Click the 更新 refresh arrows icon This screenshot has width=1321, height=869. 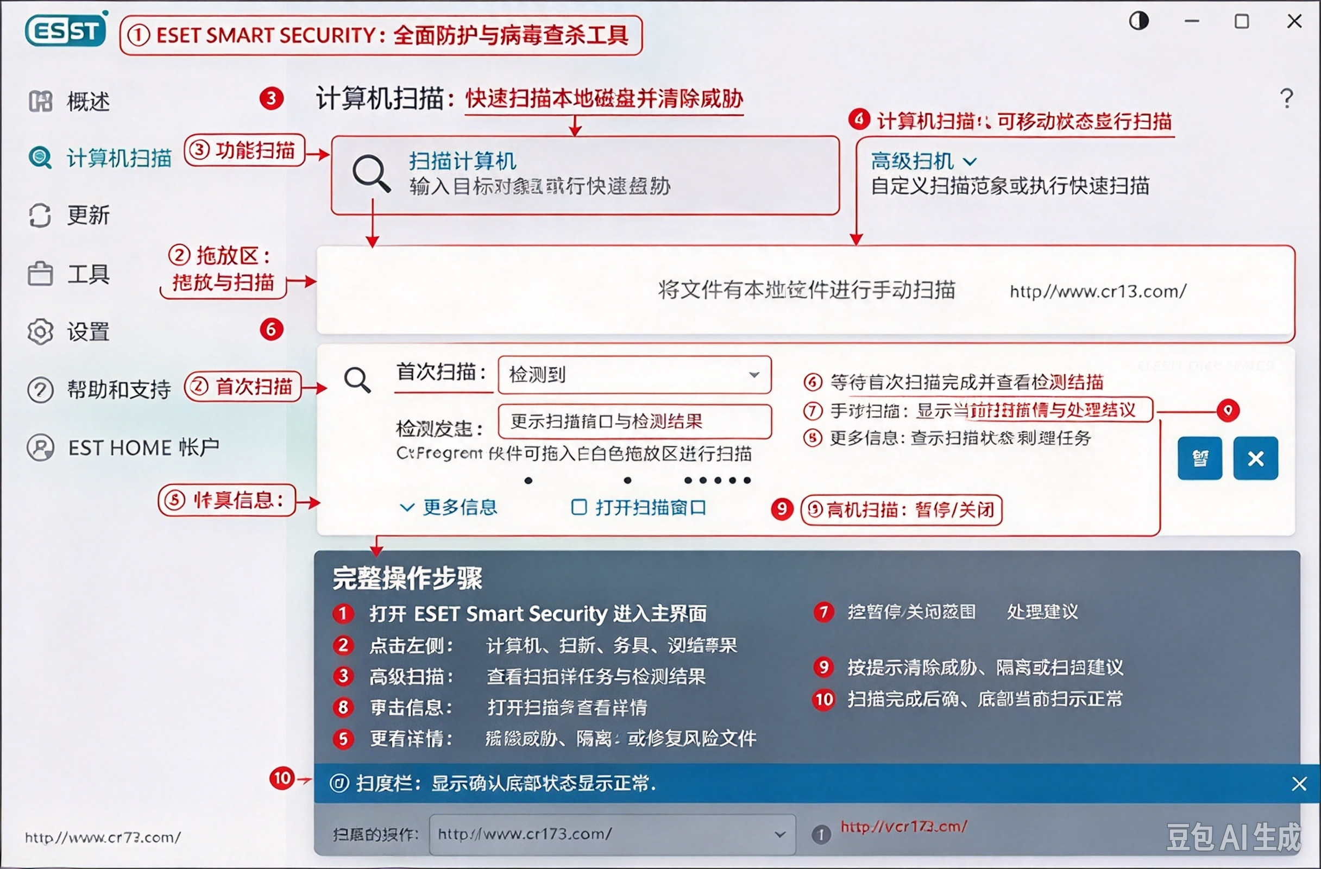[40, 215]
